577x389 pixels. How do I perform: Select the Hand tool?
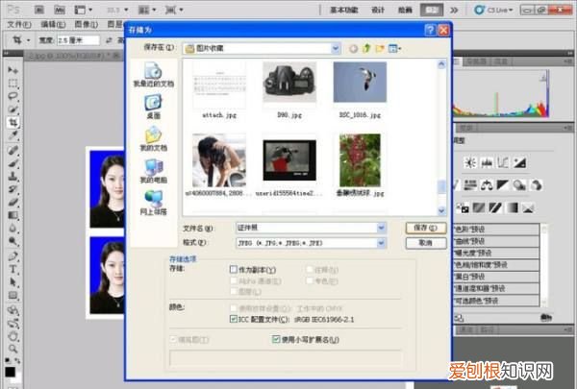(13, 335)
